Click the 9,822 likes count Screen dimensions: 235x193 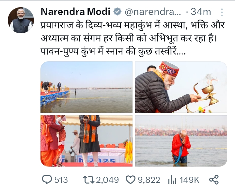coord(149,180)
